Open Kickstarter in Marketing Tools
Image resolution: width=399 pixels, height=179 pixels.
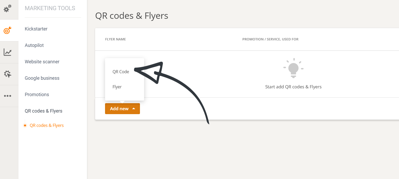[36, 29]
